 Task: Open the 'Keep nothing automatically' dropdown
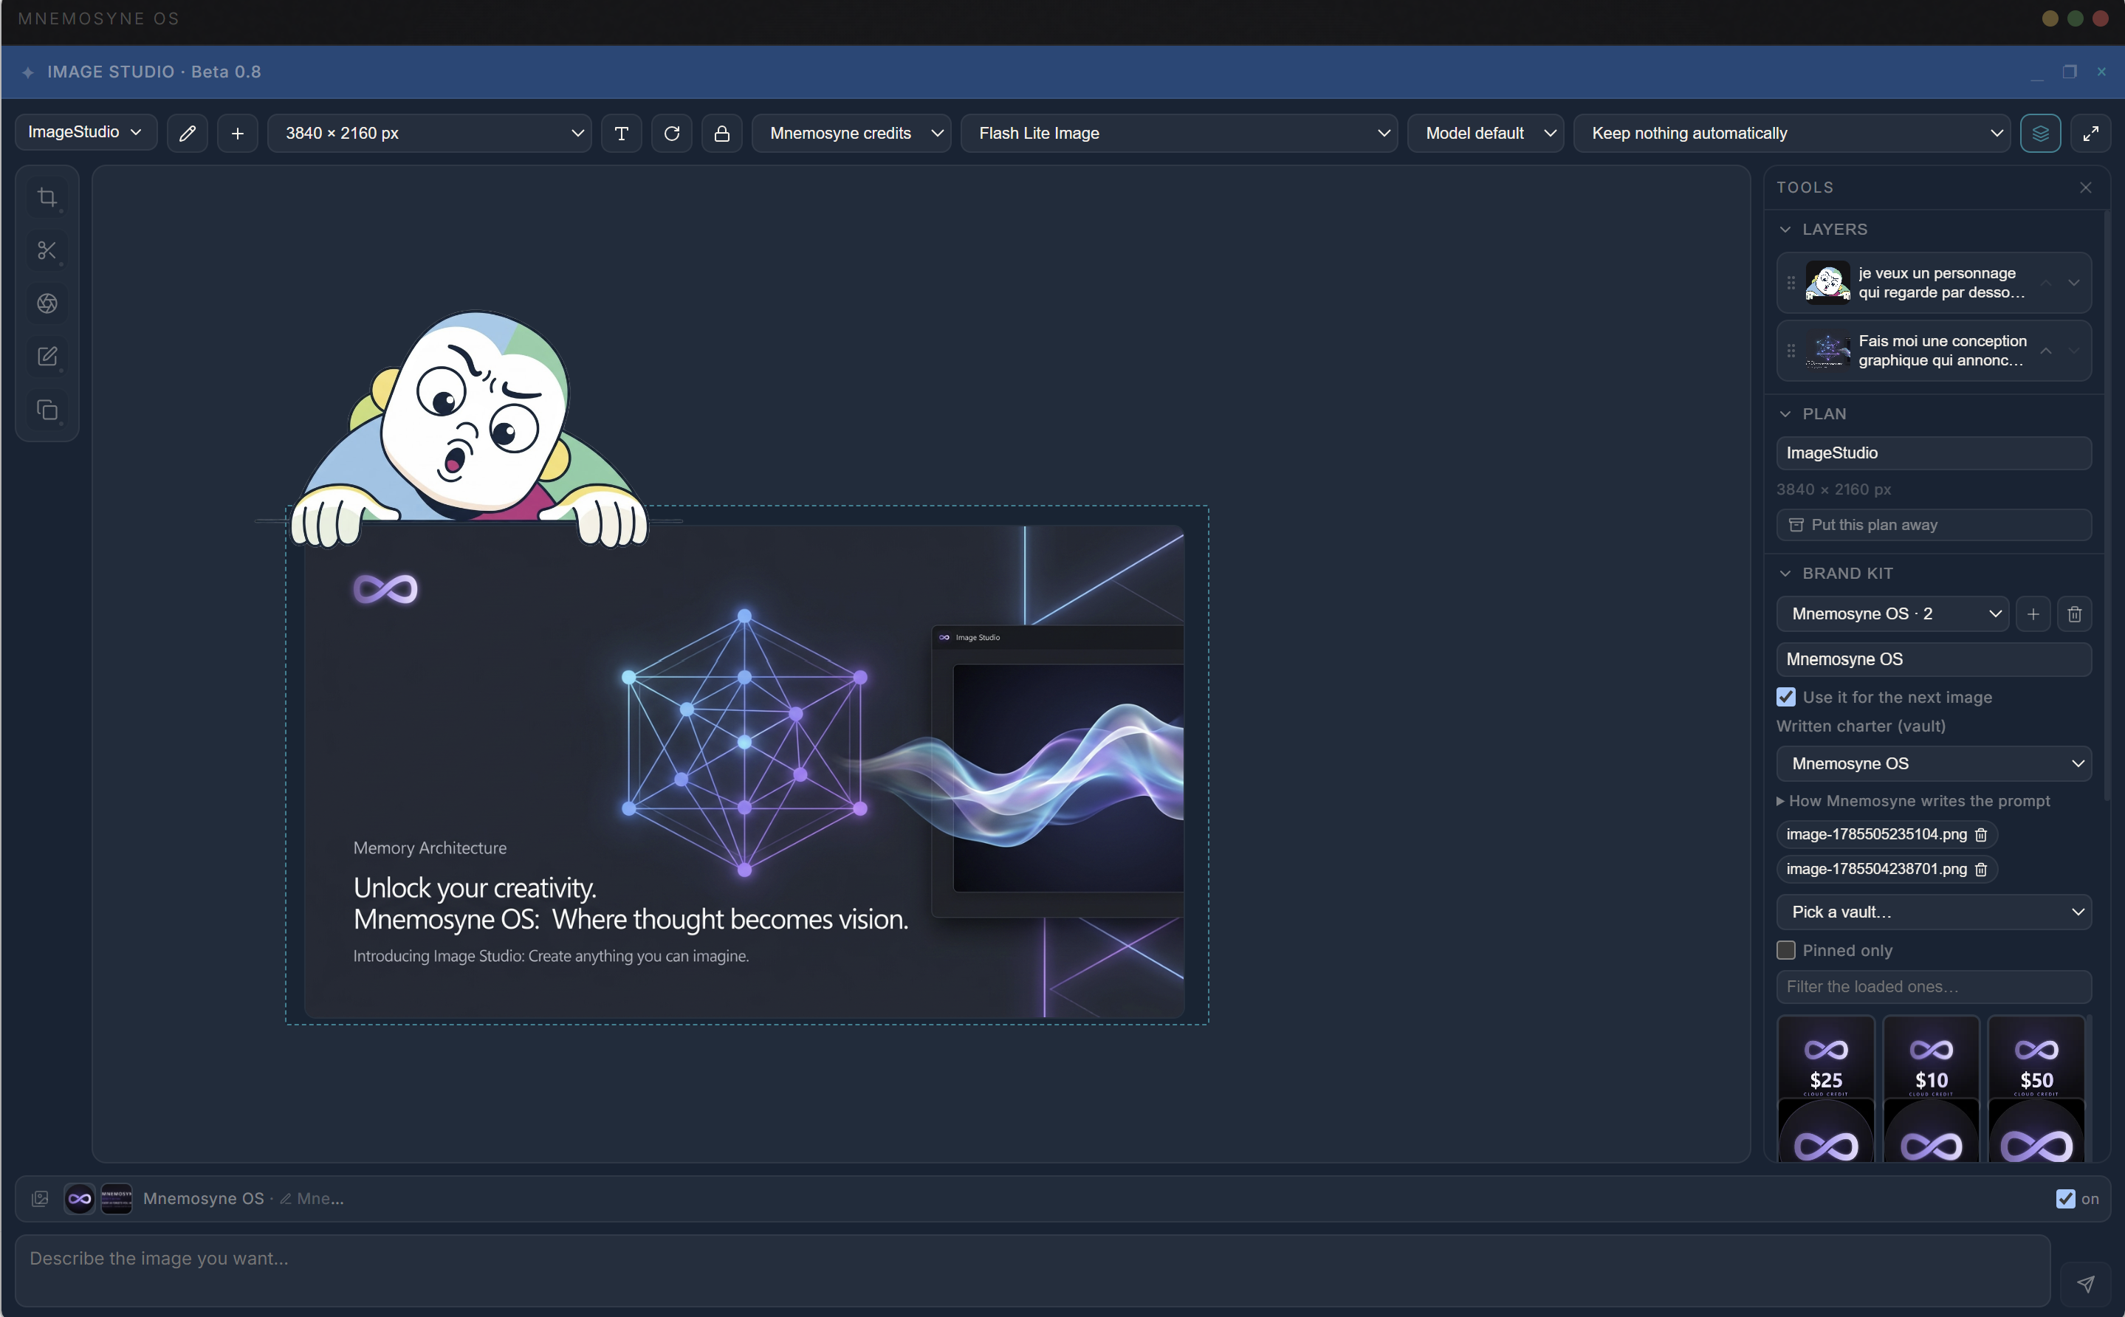(1792, 134)
